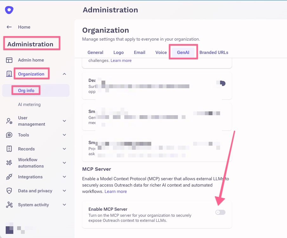The width and height of the screenshot is (287, 238).
Task: Enable the MCP Server toggle
Action: pyautogui.click(x=220, y=212)
